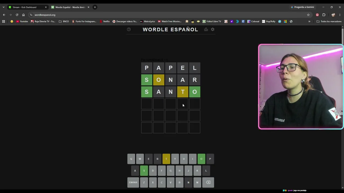Open the Hop3fully bookmark
This screenshot has height=193, width=344.
click(269, 21)
